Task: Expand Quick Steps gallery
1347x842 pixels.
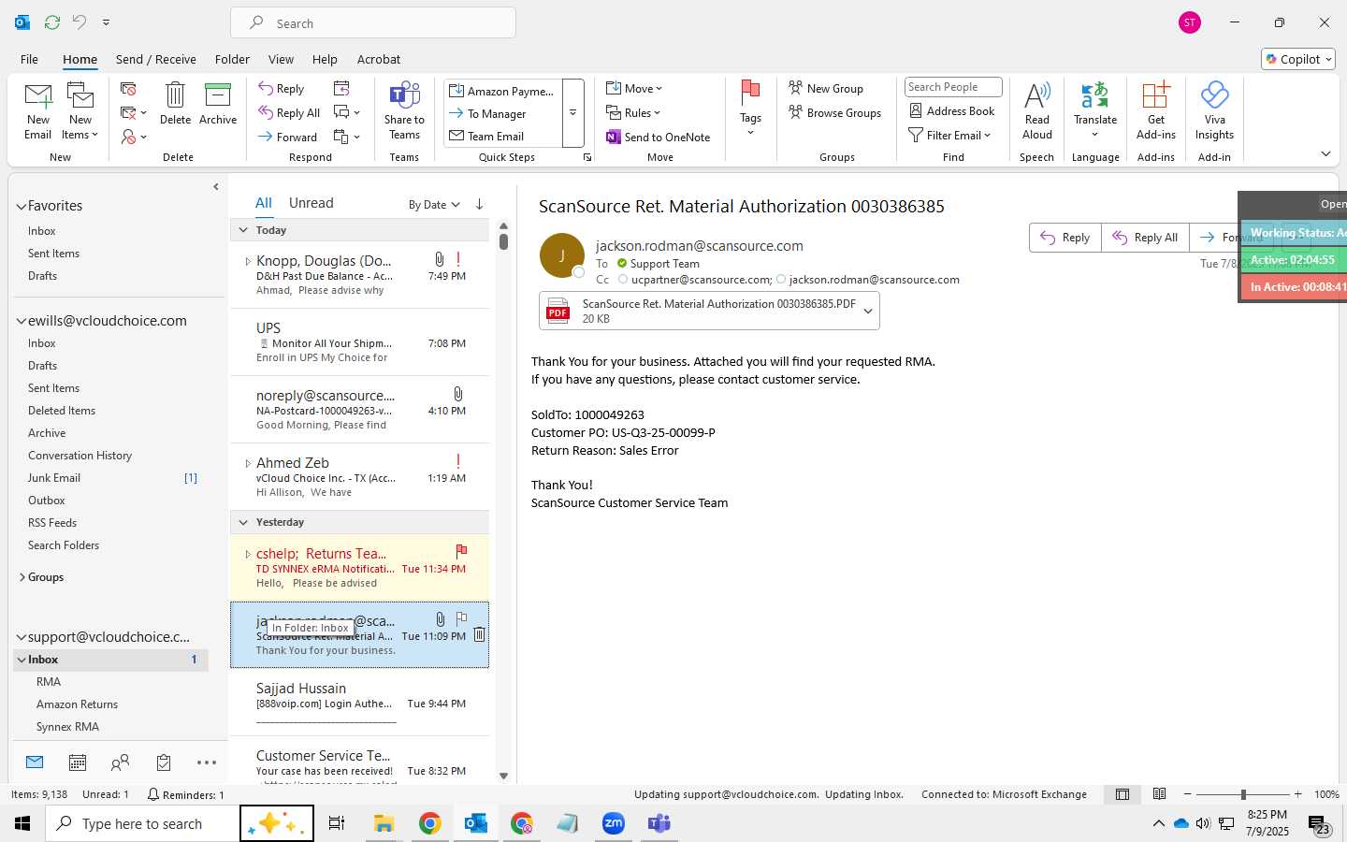Action: (572, 113)
